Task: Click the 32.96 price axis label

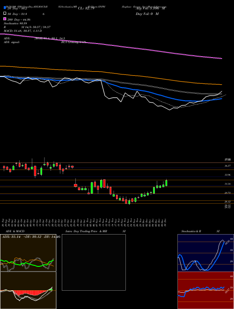Action: pos(228,175)
